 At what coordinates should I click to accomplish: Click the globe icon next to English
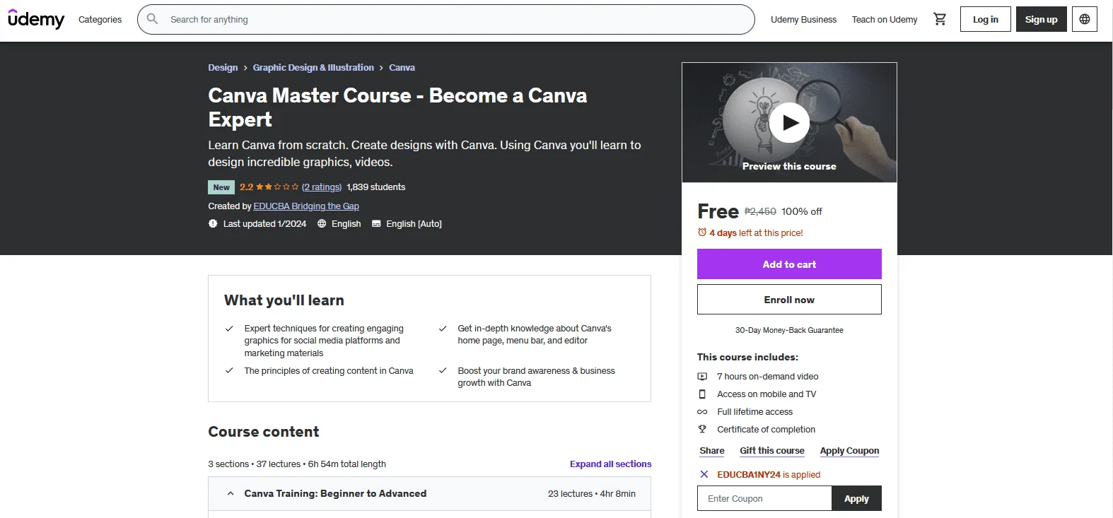[322, 223]
